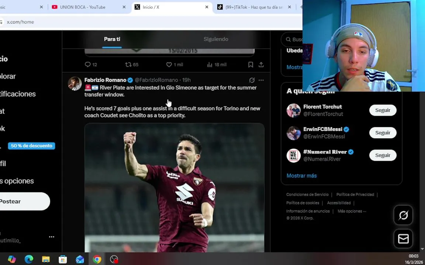Viewport: 425px width, 265px height.
Task: Open Política de Privacidad link
Action: [x=355, y=194]
